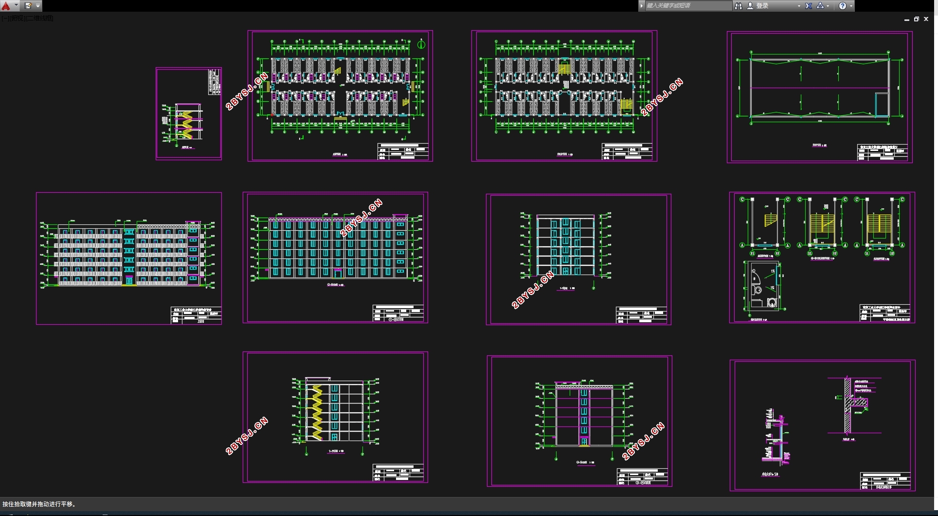This screenshot has height=516, width=938.
Task: Open the 登录 account dropdown arrow
Action: point(799,6)
